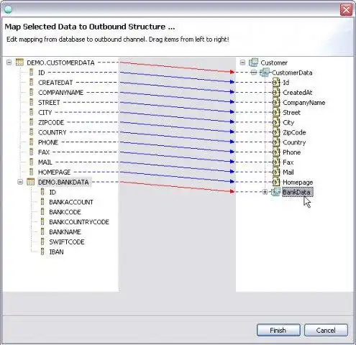Collapse the Customer root node

coord(242,63)
